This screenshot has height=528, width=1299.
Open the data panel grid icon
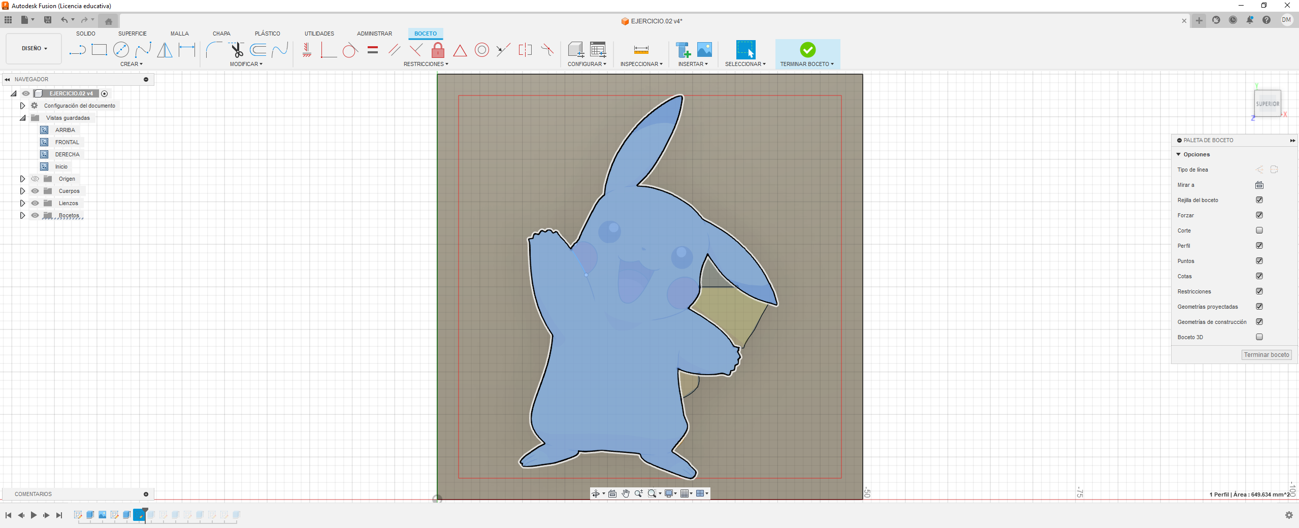coord(8,20)
